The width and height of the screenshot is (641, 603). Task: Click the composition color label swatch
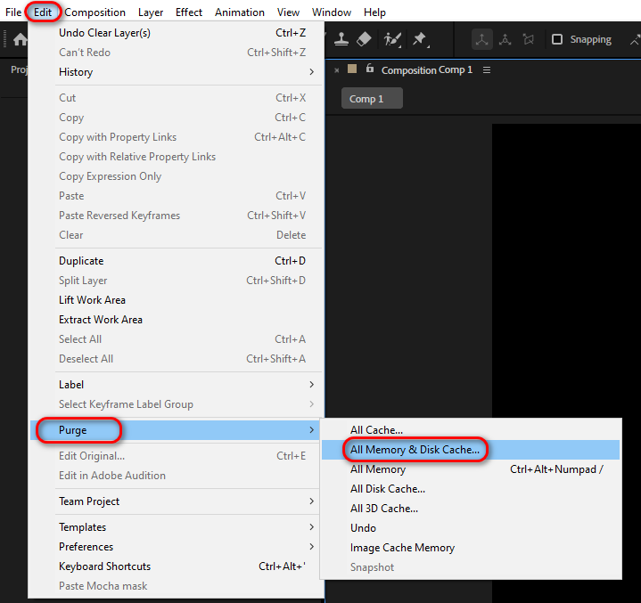point(352,69)
